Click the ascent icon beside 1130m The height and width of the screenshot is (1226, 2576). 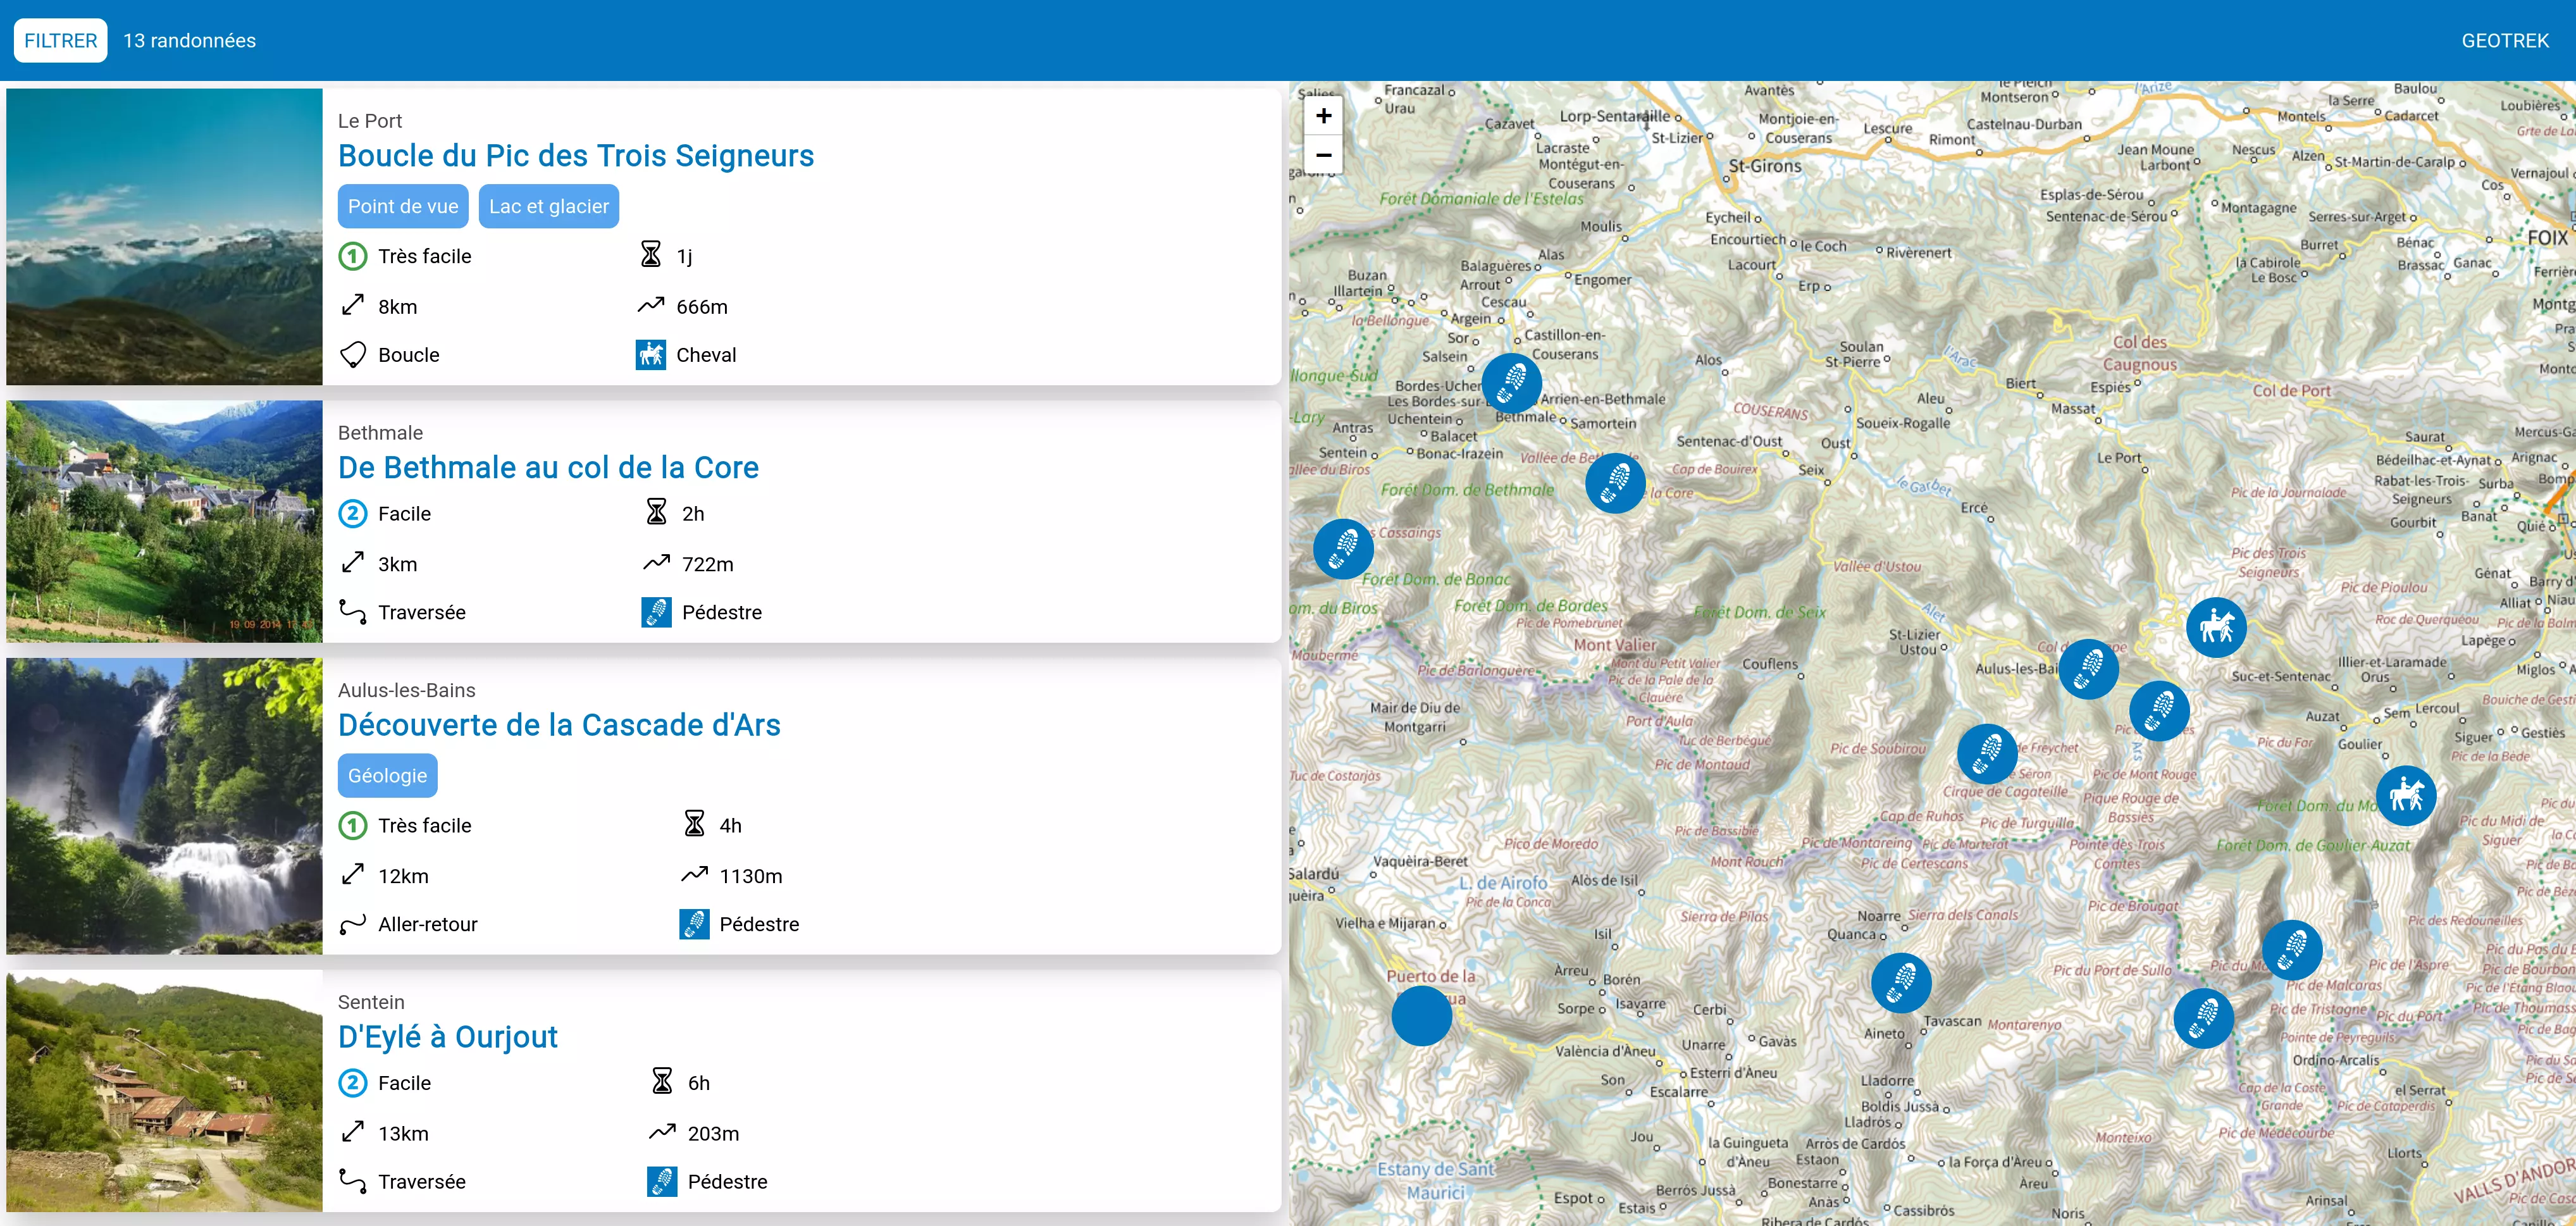[x=694, y=875]
